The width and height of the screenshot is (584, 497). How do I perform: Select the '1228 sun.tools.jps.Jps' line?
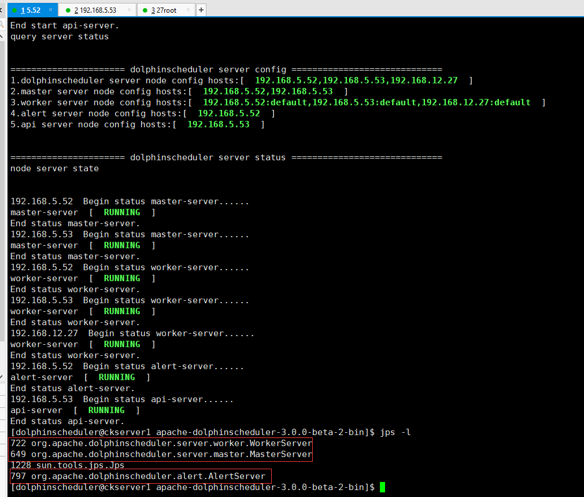click(68, 465)
